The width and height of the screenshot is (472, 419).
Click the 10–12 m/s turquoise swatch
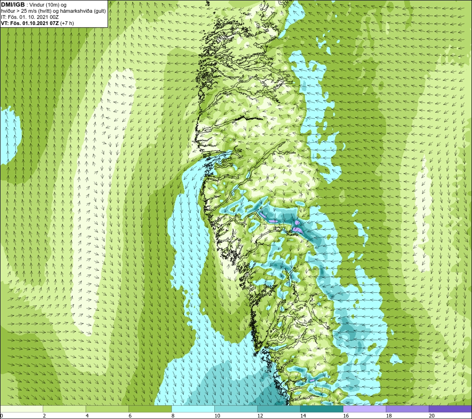click(x=236, y=409)
